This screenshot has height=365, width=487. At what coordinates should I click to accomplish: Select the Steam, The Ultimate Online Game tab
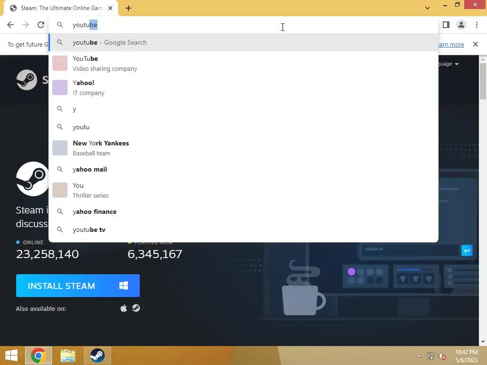pyautogui.click(x=61, y=8)
